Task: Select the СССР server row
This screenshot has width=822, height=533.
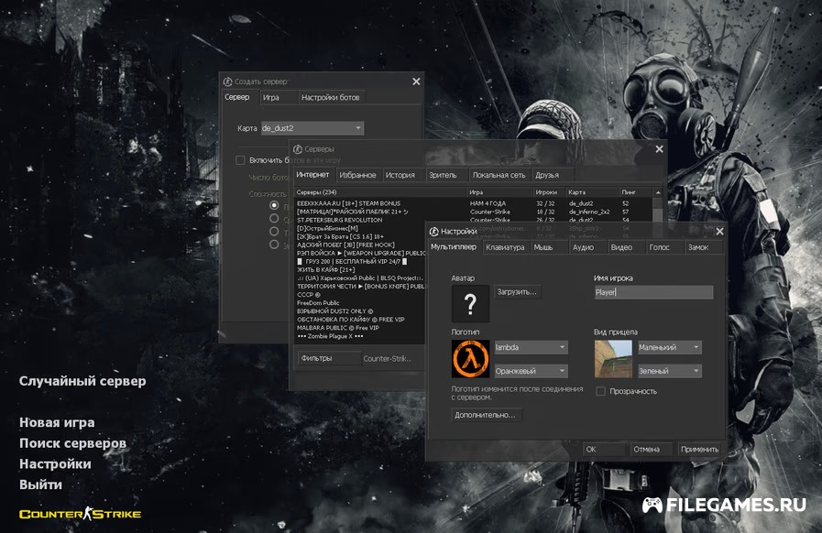Action: pos(360,295)
